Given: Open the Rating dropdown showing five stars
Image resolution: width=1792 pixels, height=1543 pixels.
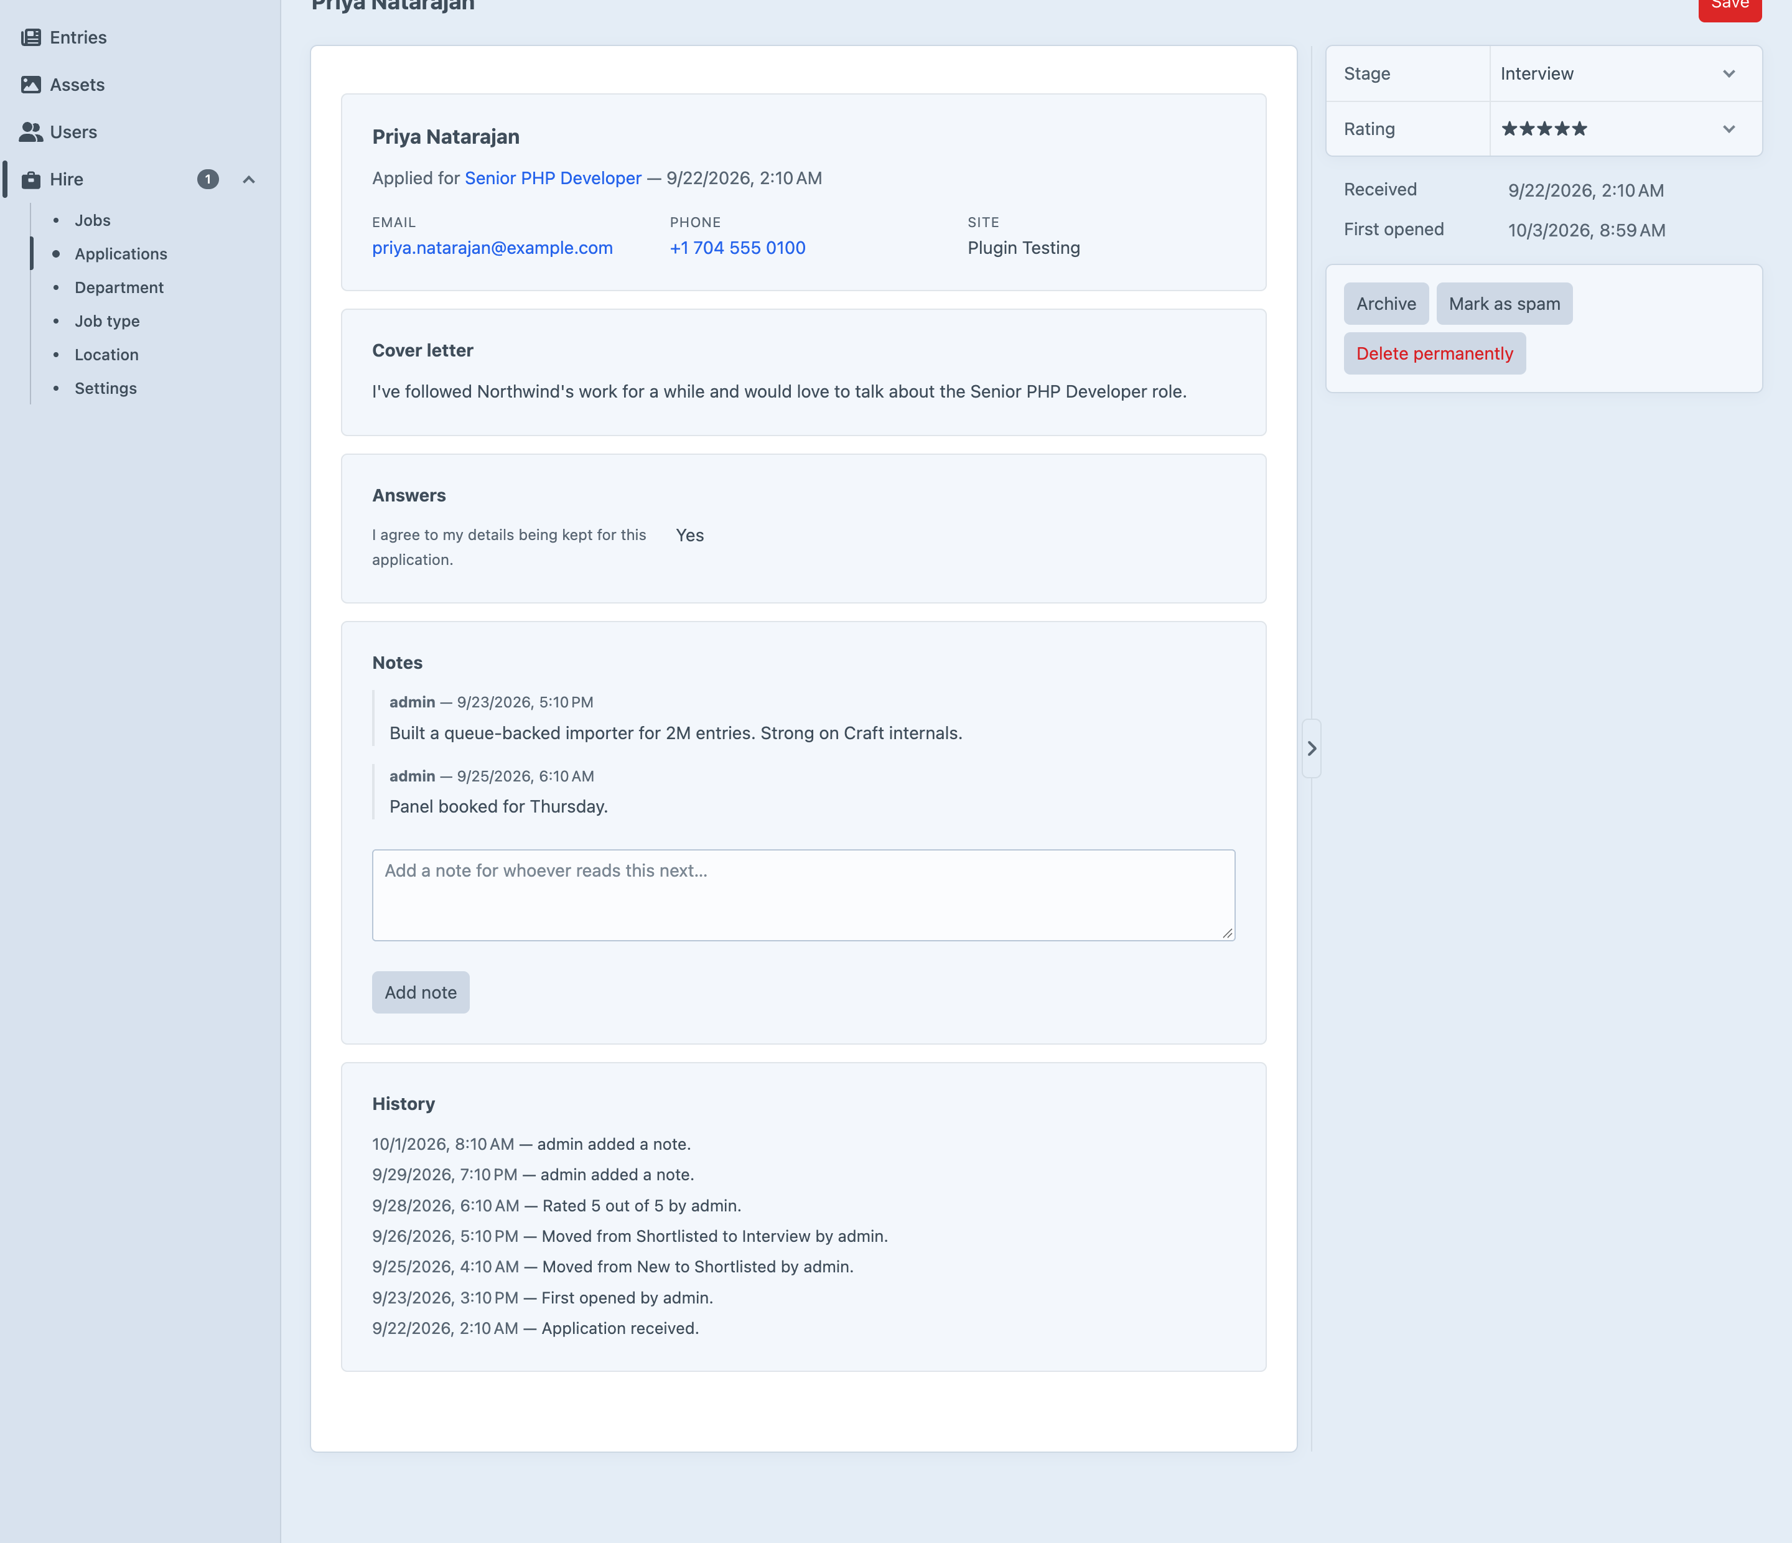Looking at the screenshot, I should 1625,129.
